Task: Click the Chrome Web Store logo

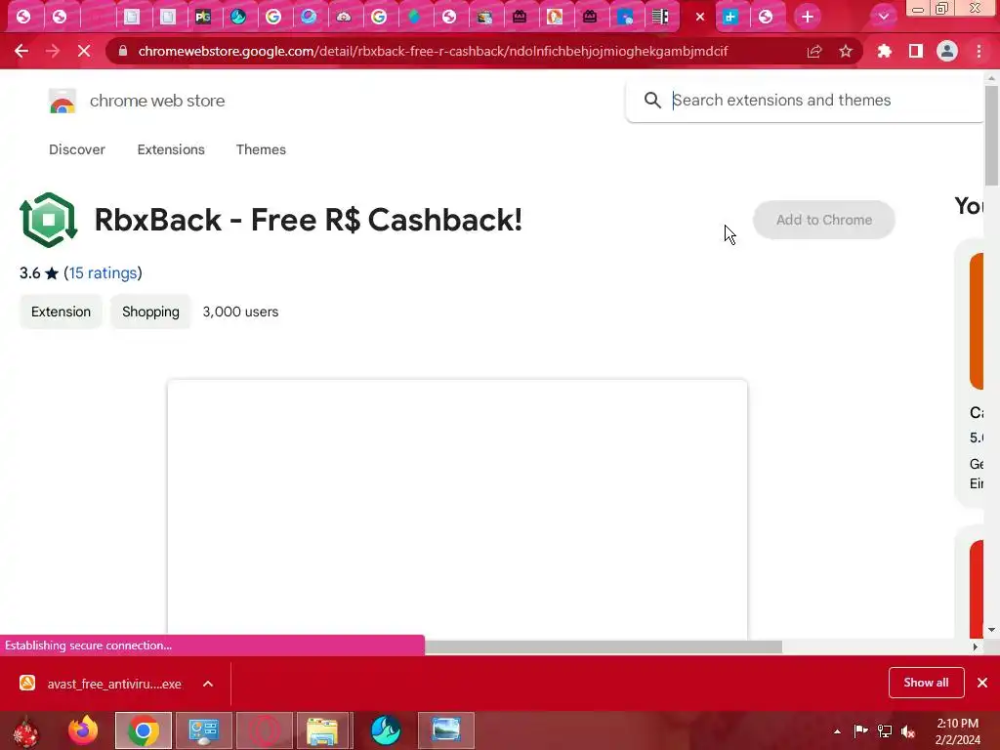Action: [62, 101]
